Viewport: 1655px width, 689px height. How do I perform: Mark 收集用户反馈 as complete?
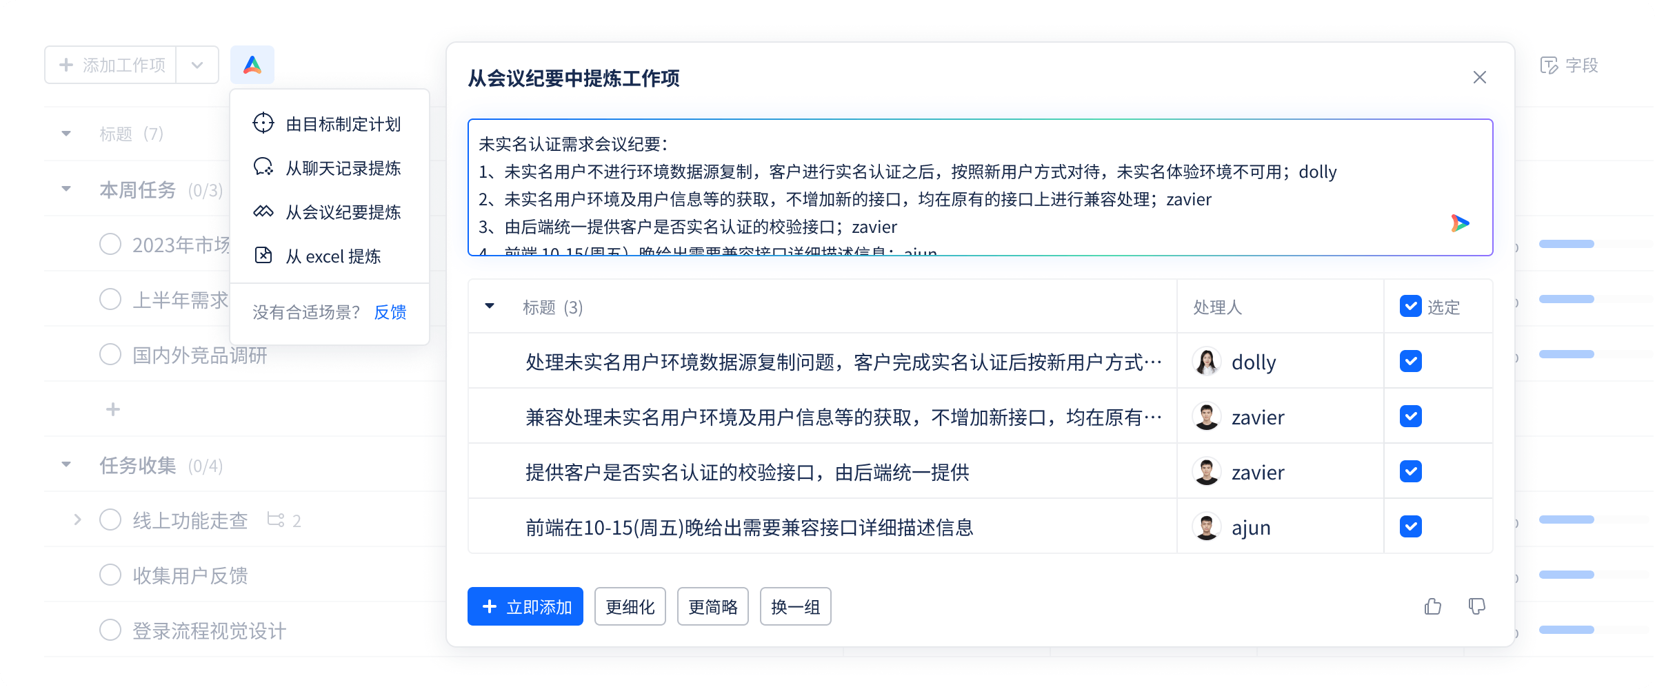point(110,575)
